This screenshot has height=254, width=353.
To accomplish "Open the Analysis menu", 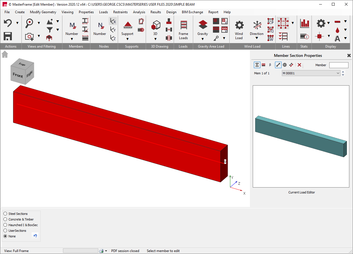I will [139, 12].
